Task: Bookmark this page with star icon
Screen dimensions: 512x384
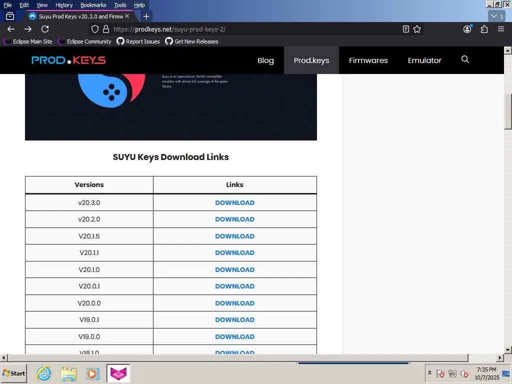Action: tap(417, 29)
